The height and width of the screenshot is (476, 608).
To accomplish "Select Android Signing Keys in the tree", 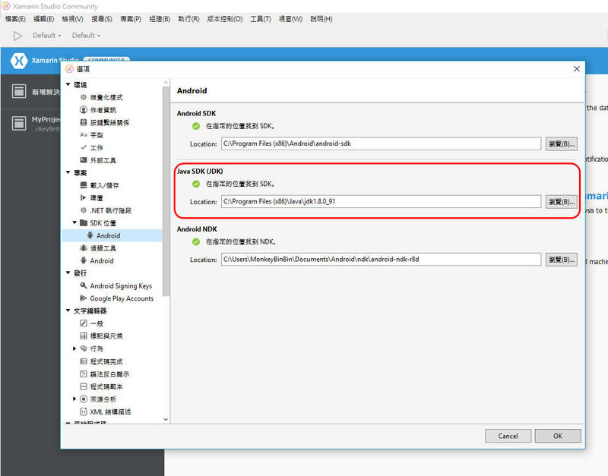I will click(x=121, y=285).
